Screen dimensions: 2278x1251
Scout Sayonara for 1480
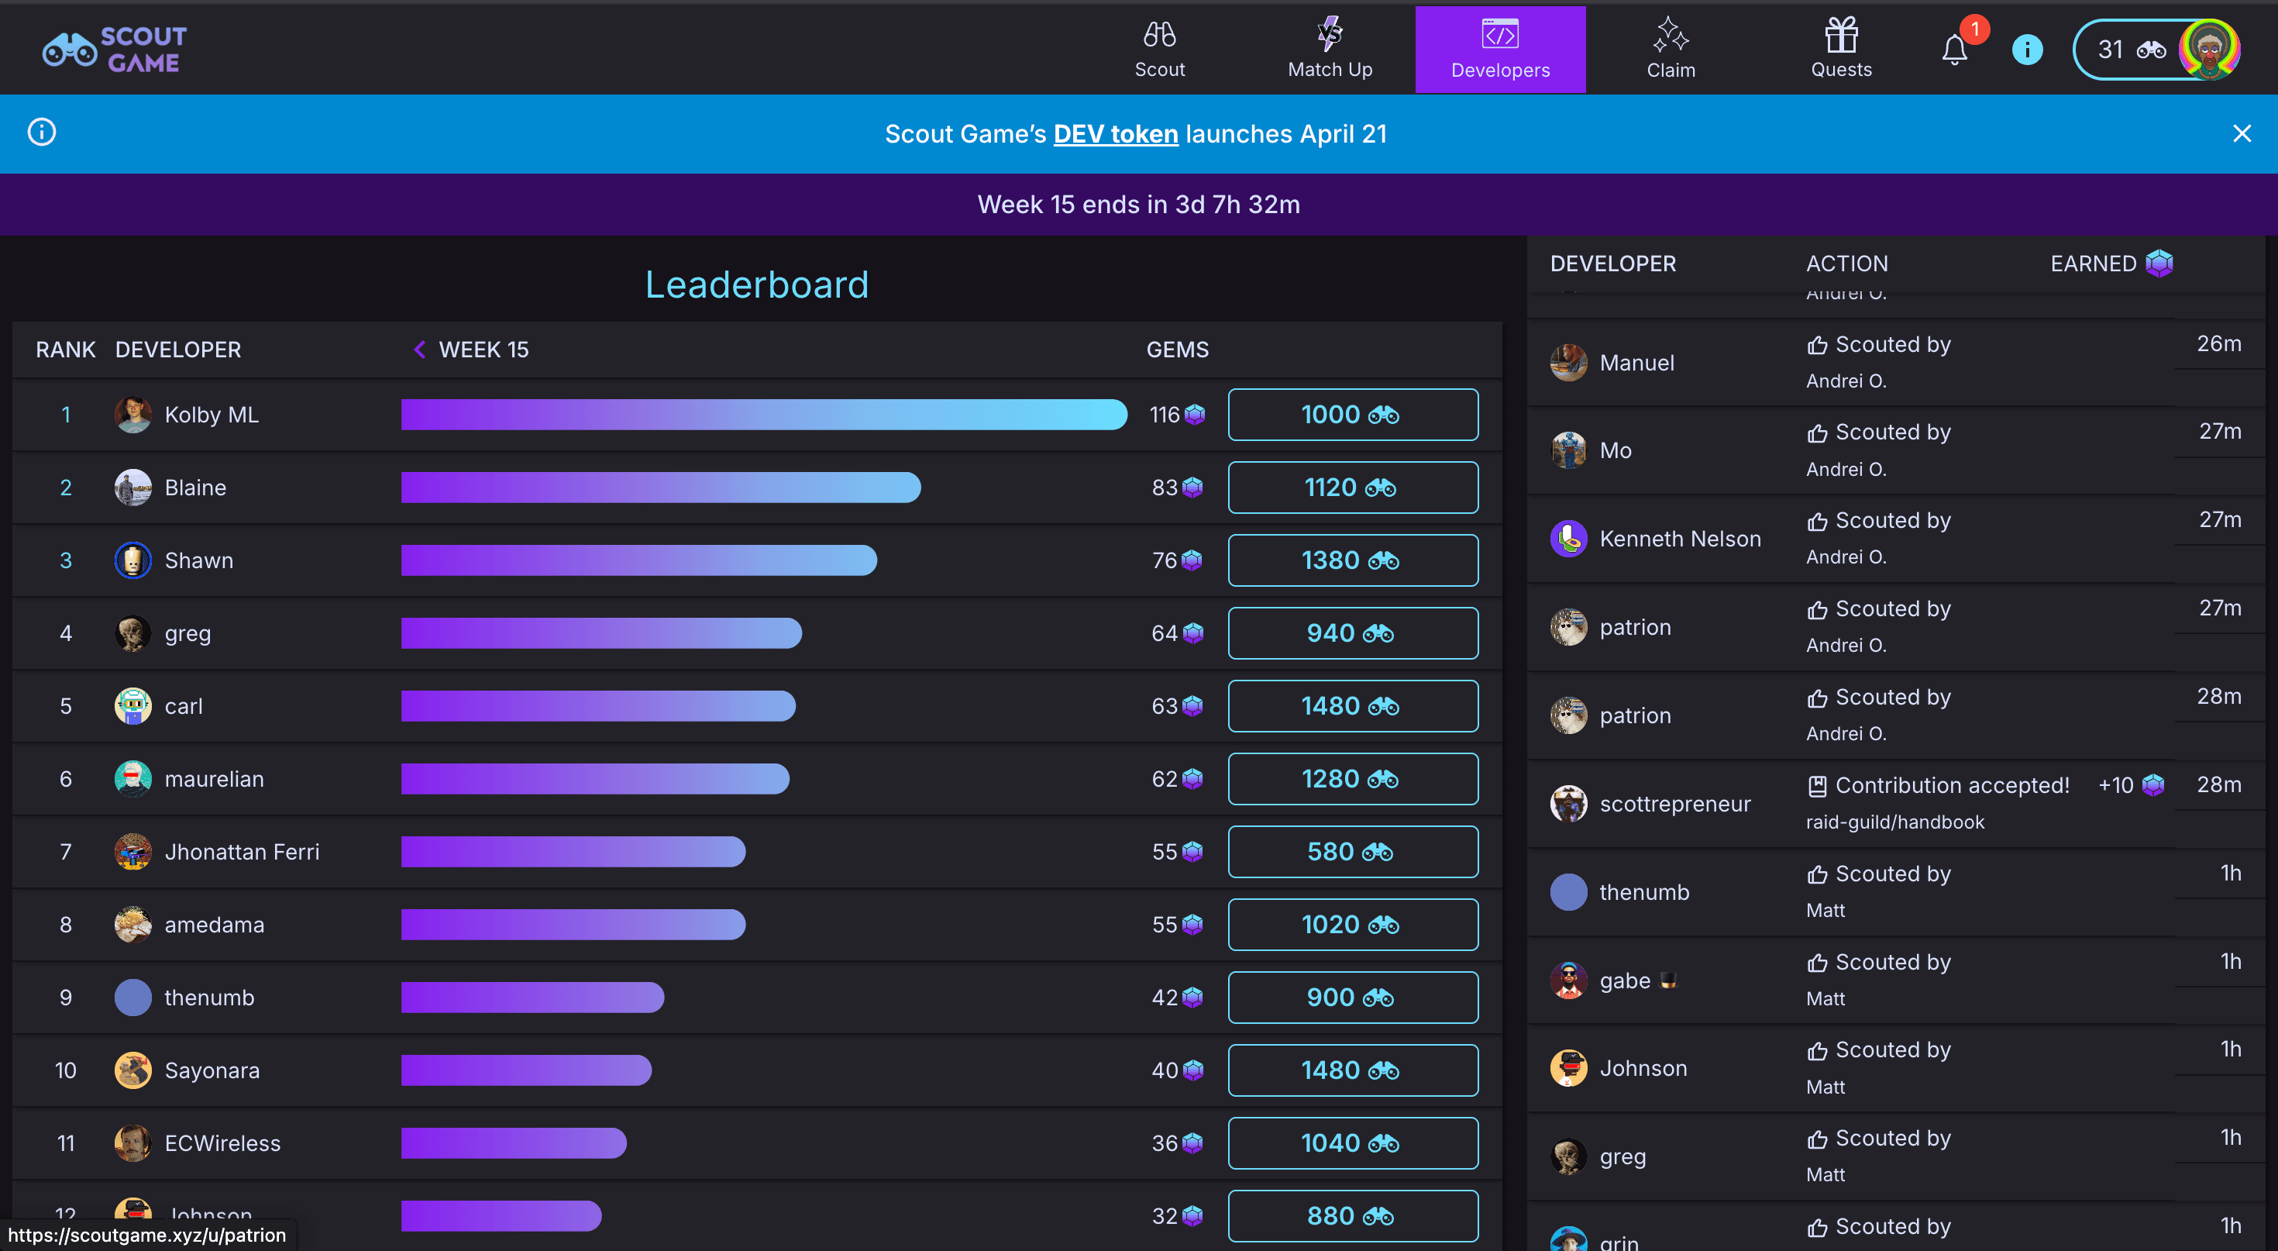(x=1352, y=1070)
